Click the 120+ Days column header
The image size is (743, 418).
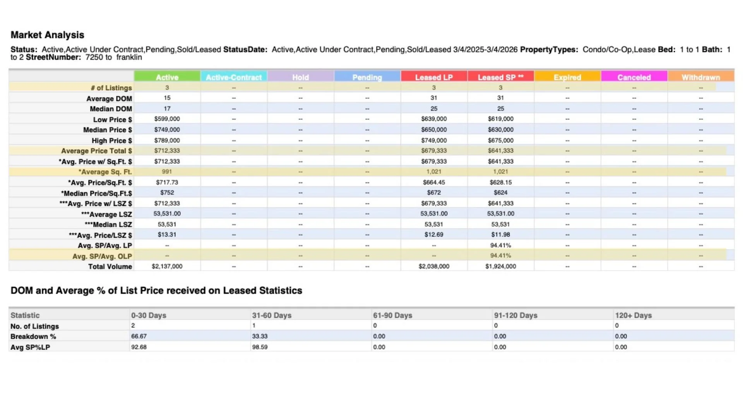[x=633, y=315]
